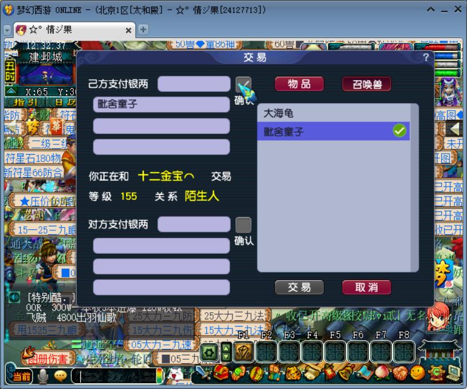Uncheck green checkmark on 毗舍童子 row
Viewport: 467px width, 389px height.
[x=399, y=131]
